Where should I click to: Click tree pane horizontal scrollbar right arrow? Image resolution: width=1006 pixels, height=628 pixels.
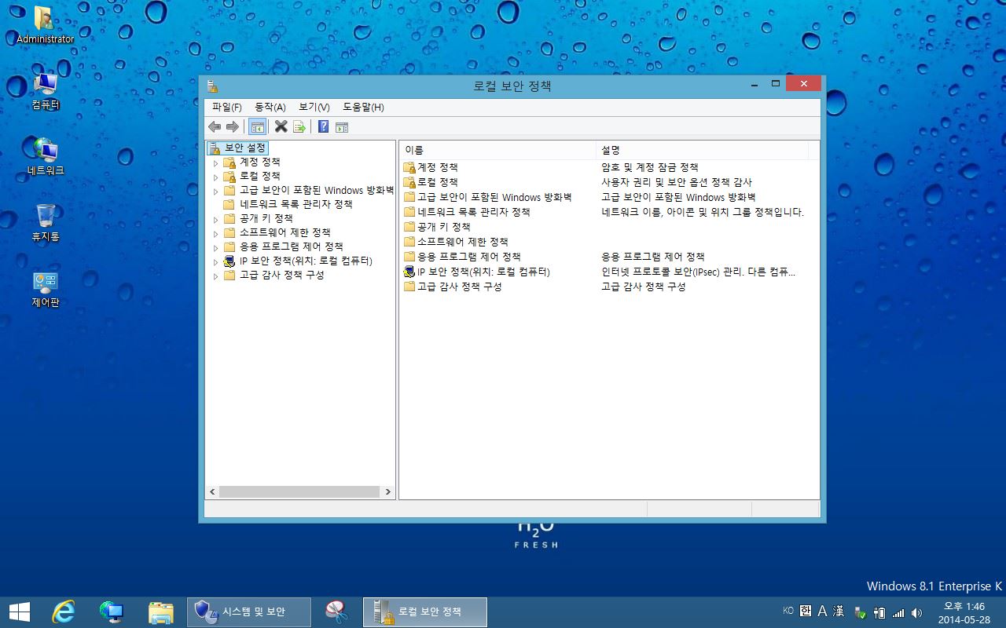click(387, 491)
